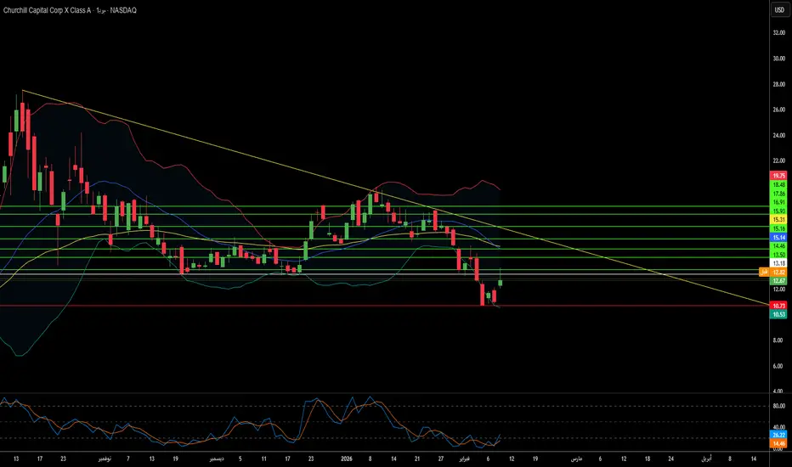Screen dimensions: 792x467
Task: Click the 2026 year marker on time axis
Action: pos(346,459)
